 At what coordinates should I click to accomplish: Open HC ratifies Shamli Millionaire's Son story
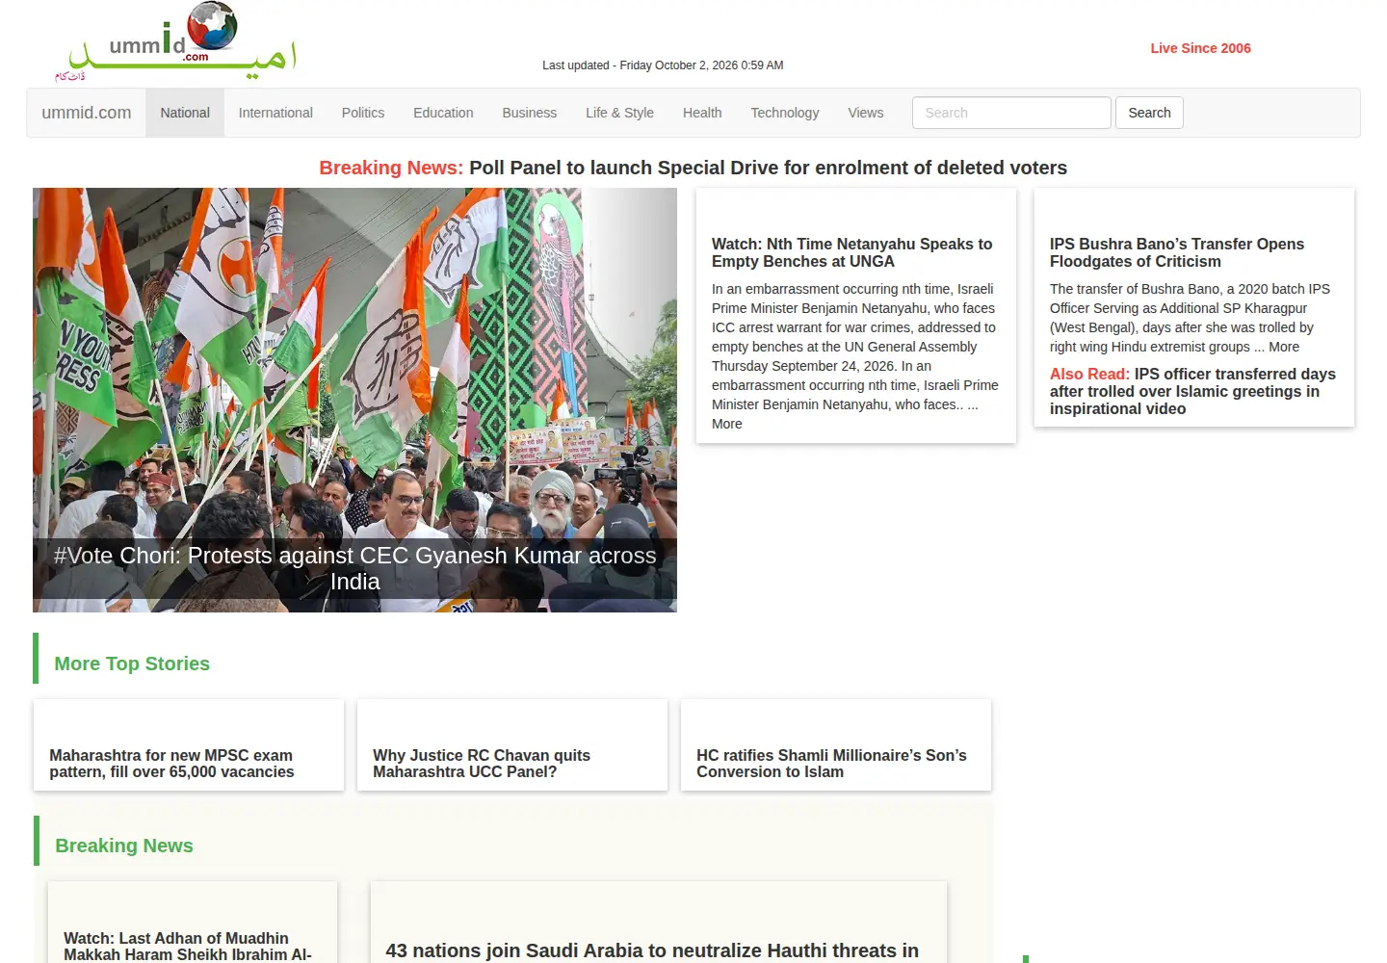click(831, 764)
